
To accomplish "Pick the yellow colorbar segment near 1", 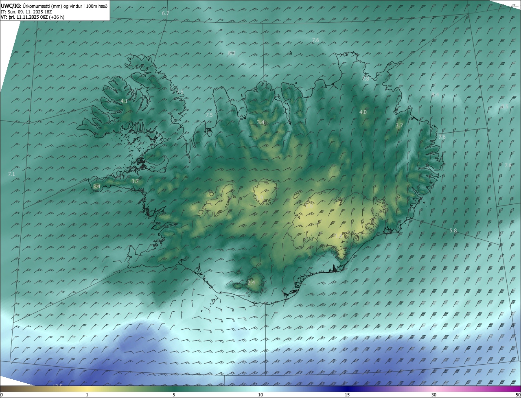I will point(87,389).
